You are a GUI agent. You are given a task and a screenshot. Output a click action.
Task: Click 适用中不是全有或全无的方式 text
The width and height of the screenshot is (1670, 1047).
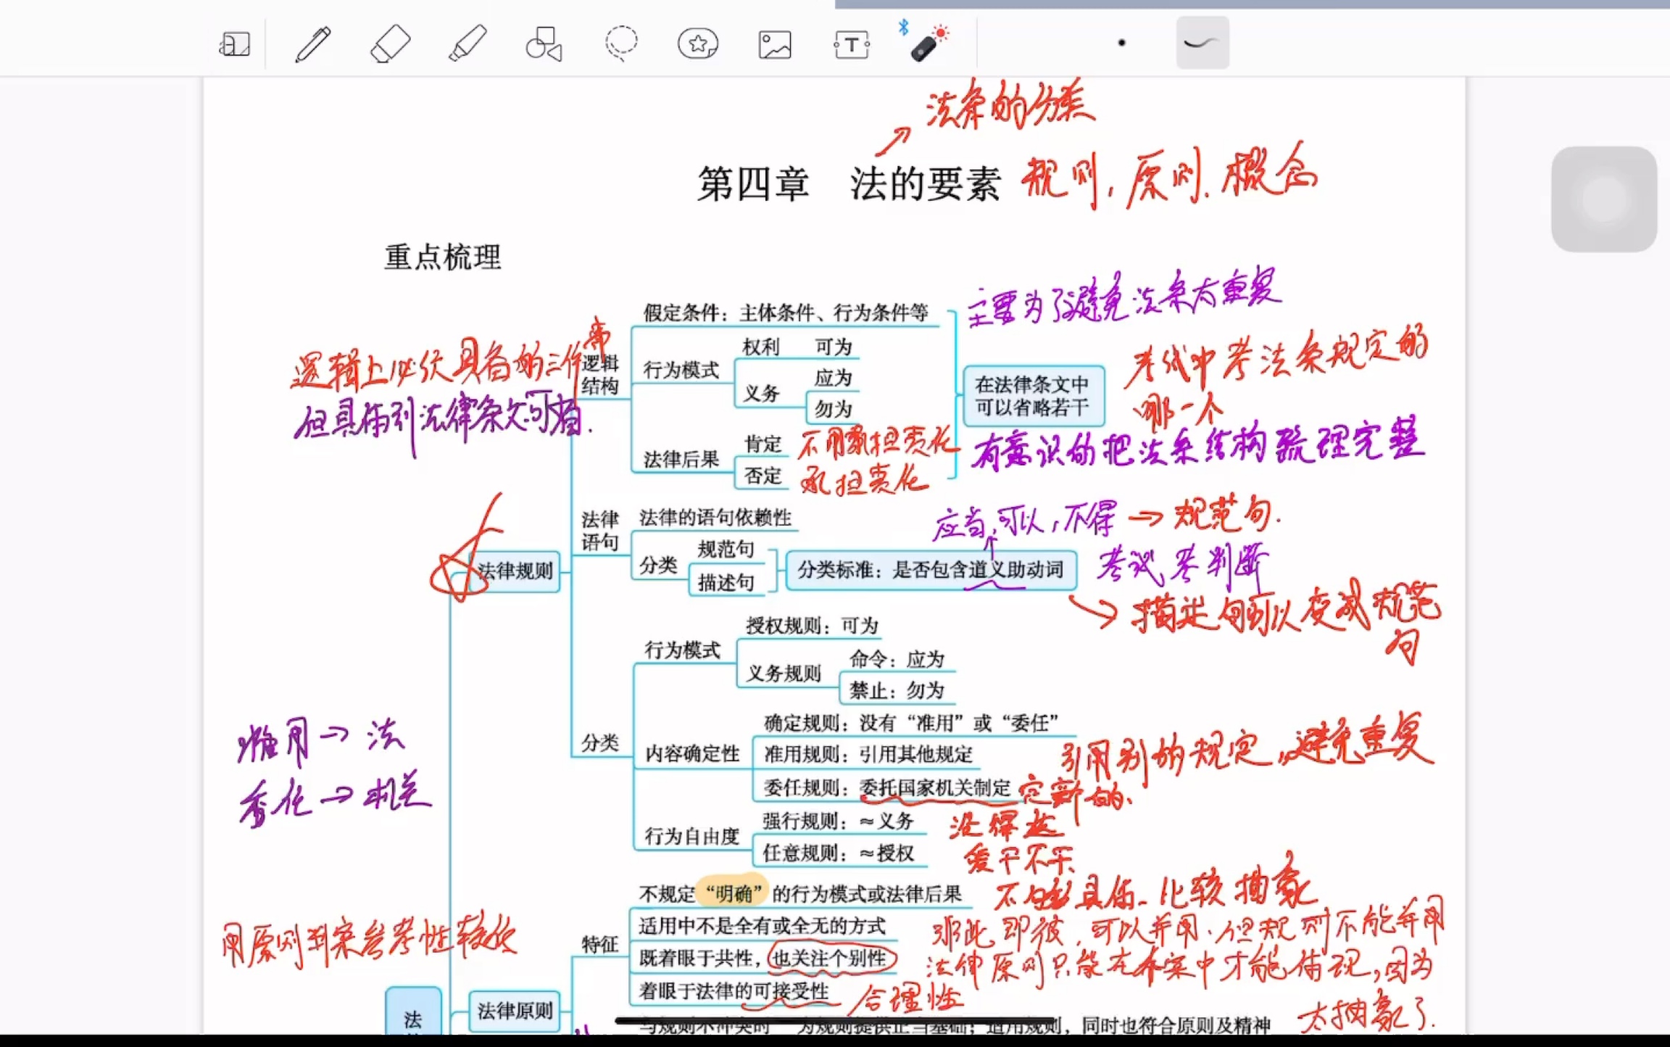[x=762, y=926]
